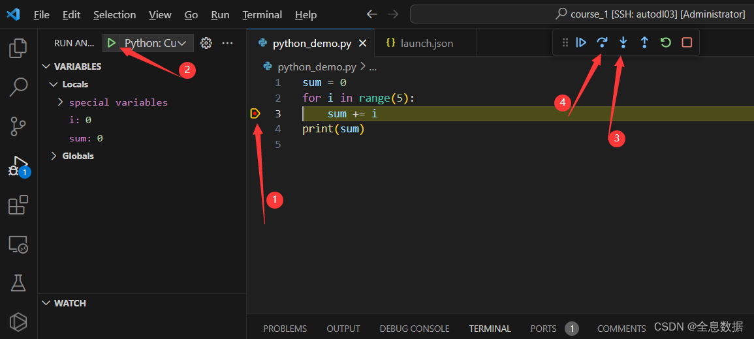The image size is (754, 339).
Task: Open the Run and Debug more actions menu
Action: (x=227, y=43)
